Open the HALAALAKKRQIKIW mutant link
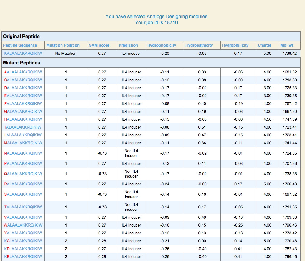Image resolution: width=305 pixels, height=261 pixels. tap(23, 119)
